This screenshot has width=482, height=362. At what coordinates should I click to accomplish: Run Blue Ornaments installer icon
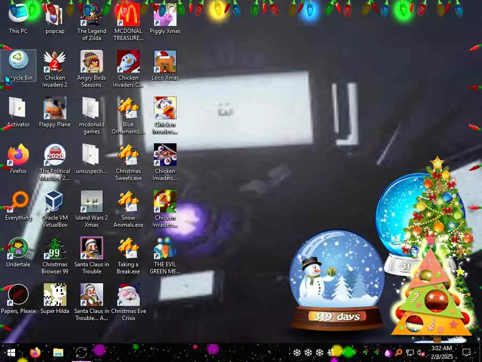coord(128,115)
